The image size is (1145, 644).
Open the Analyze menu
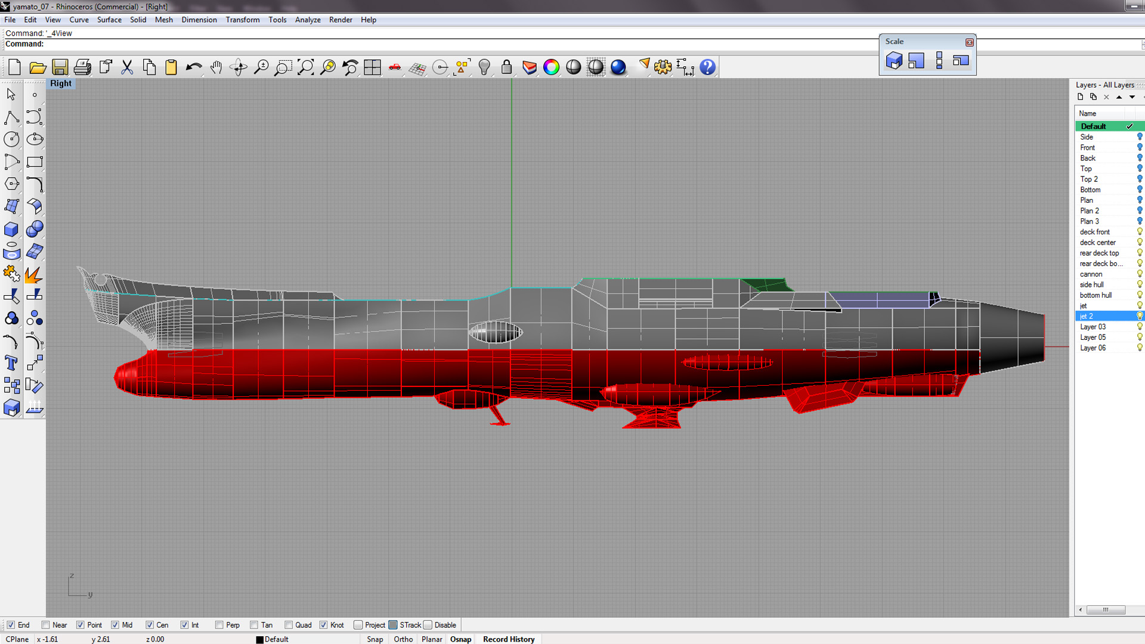click(308, 20)
